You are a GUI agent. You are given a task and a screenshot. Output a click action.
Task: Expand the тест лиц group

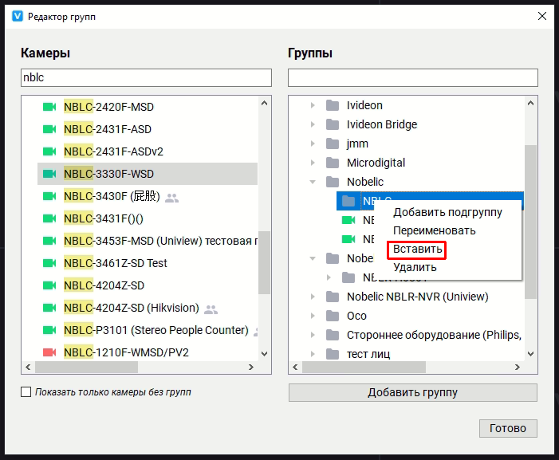click(313, 354)
